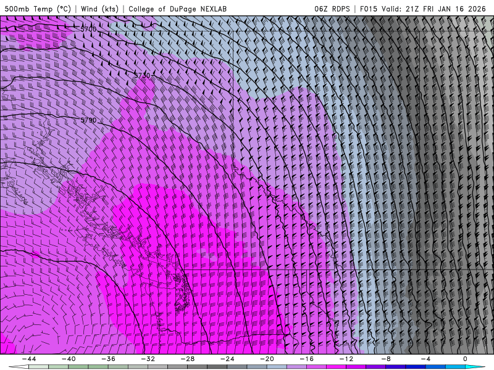Click the -20 value on the color scale
The width and height of the screenshot is (494, 370).
tap(267, 359)
